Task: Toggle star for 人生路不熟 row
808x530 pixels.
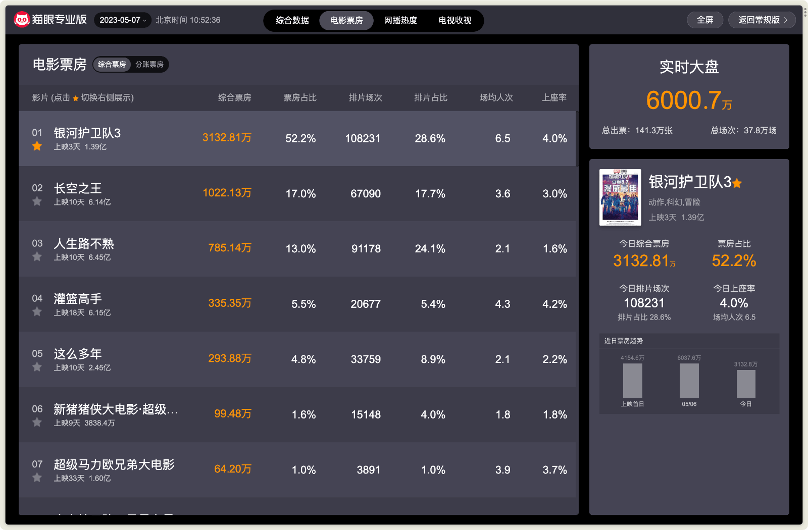Action: tap(37, 257)
